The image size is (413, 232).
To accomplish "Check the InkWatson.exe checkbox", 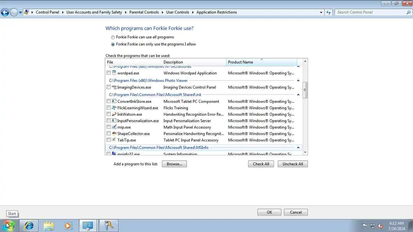I will click(109, 114).
